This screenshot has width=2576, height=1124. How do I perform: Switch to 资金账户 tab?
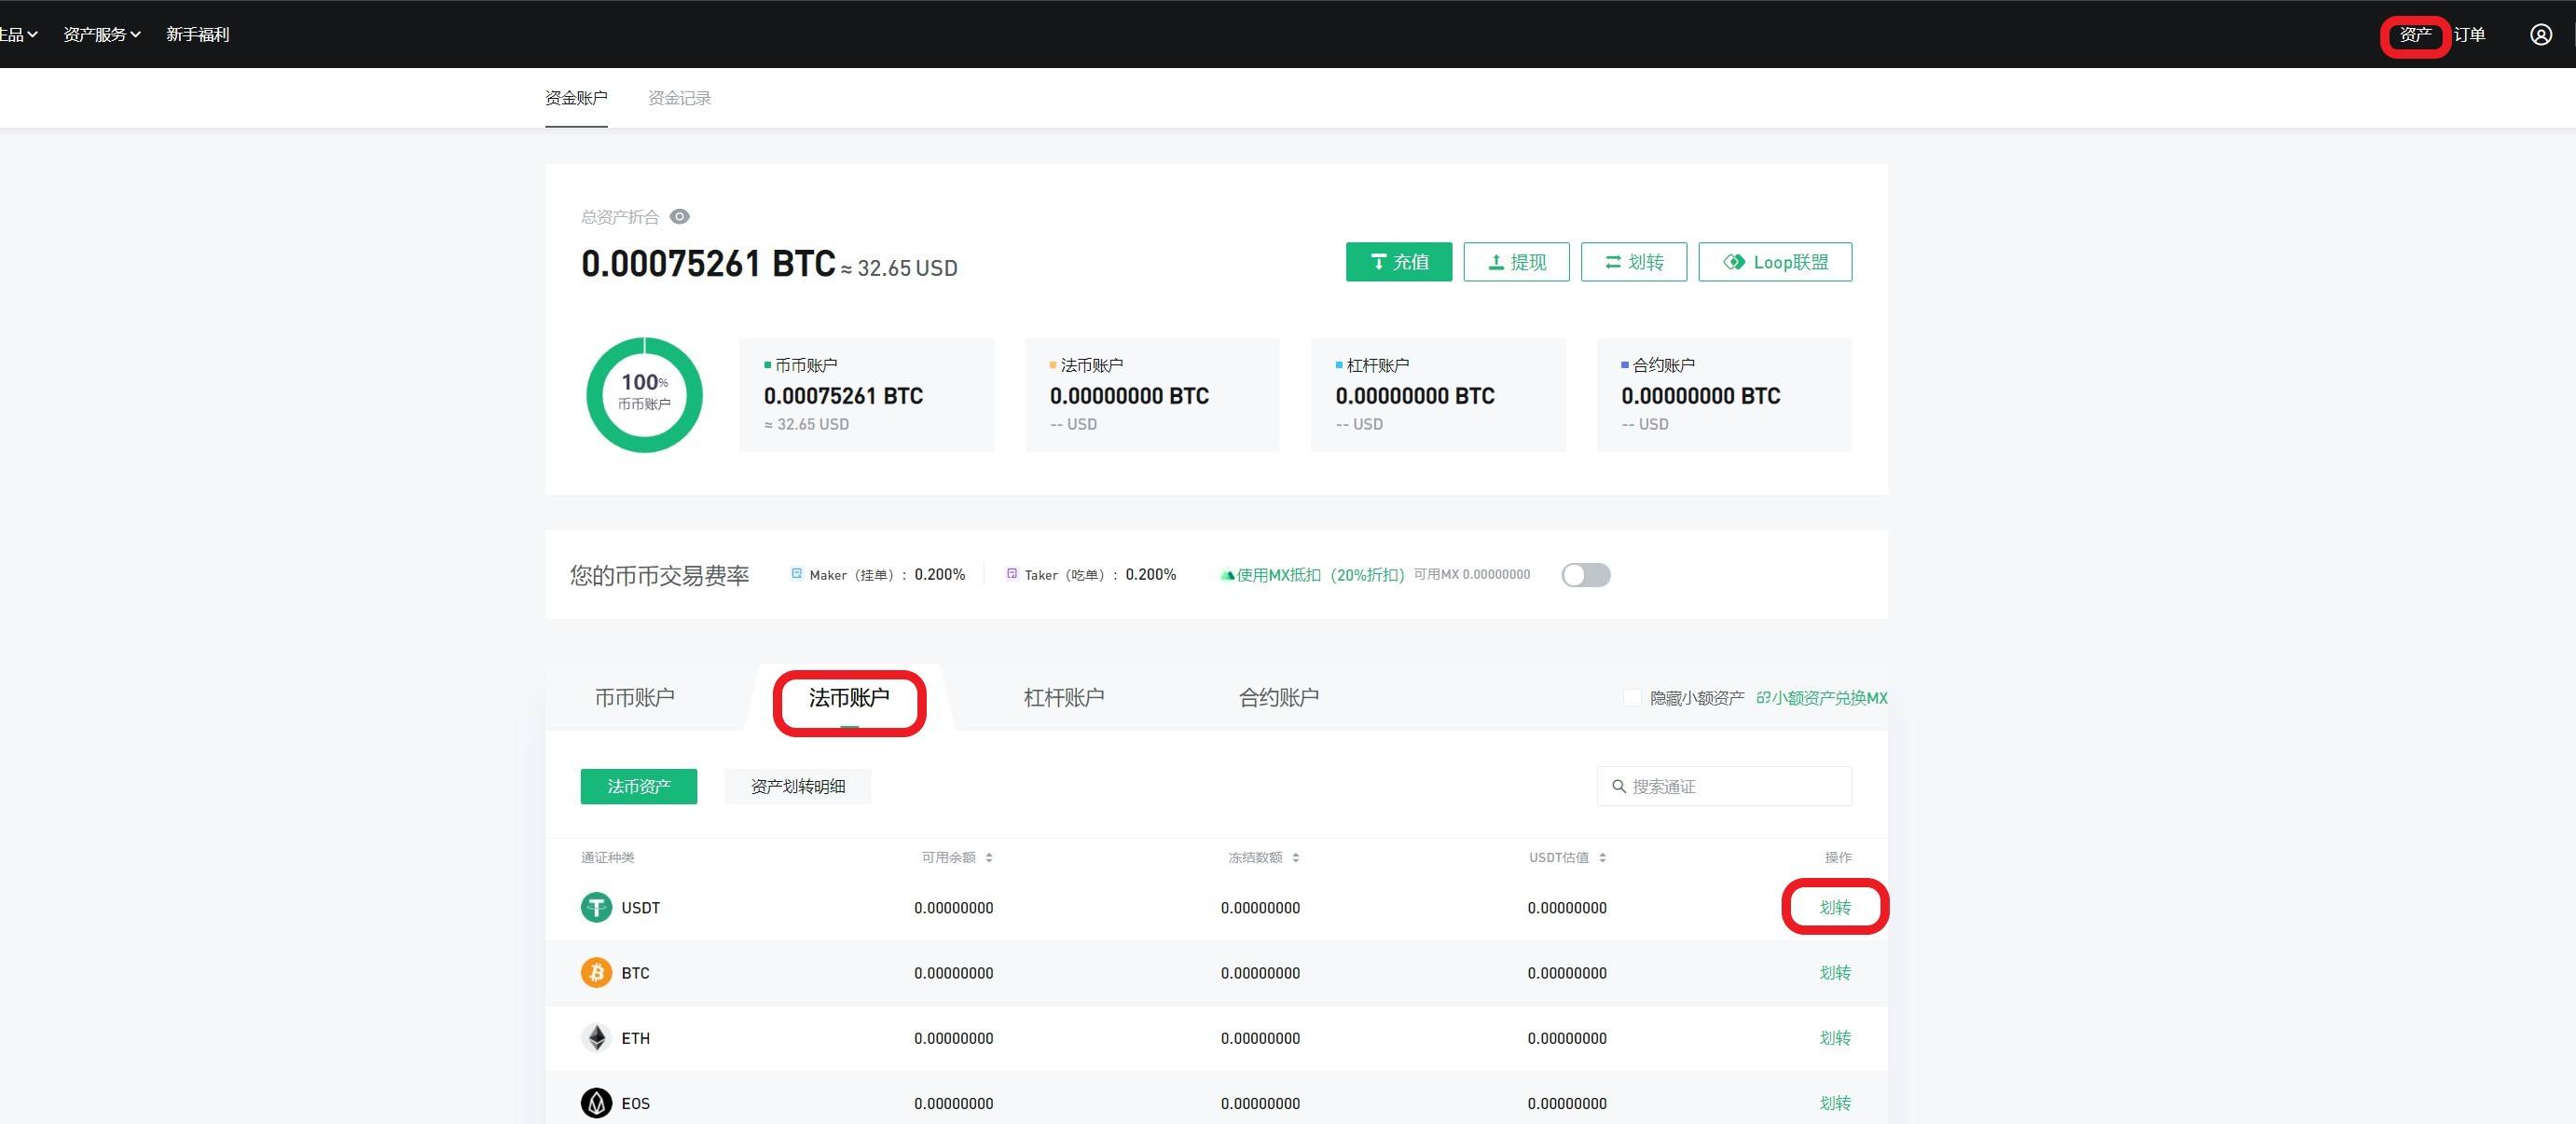tap(576, 98)
